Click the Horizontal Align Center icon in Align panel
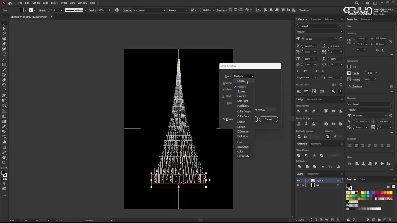Image resolution: width=397 pixels, height=223 pixels. [306, 111]
